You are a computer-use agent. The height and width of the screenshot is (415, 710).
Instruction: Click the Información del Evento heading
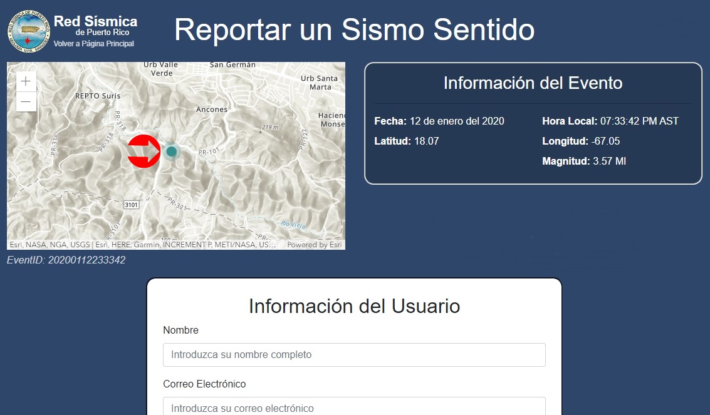[533, 83]
